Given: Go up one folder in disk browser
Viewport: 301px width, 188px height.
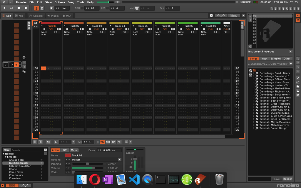Looking at the screenshot, I should point(291,64).
